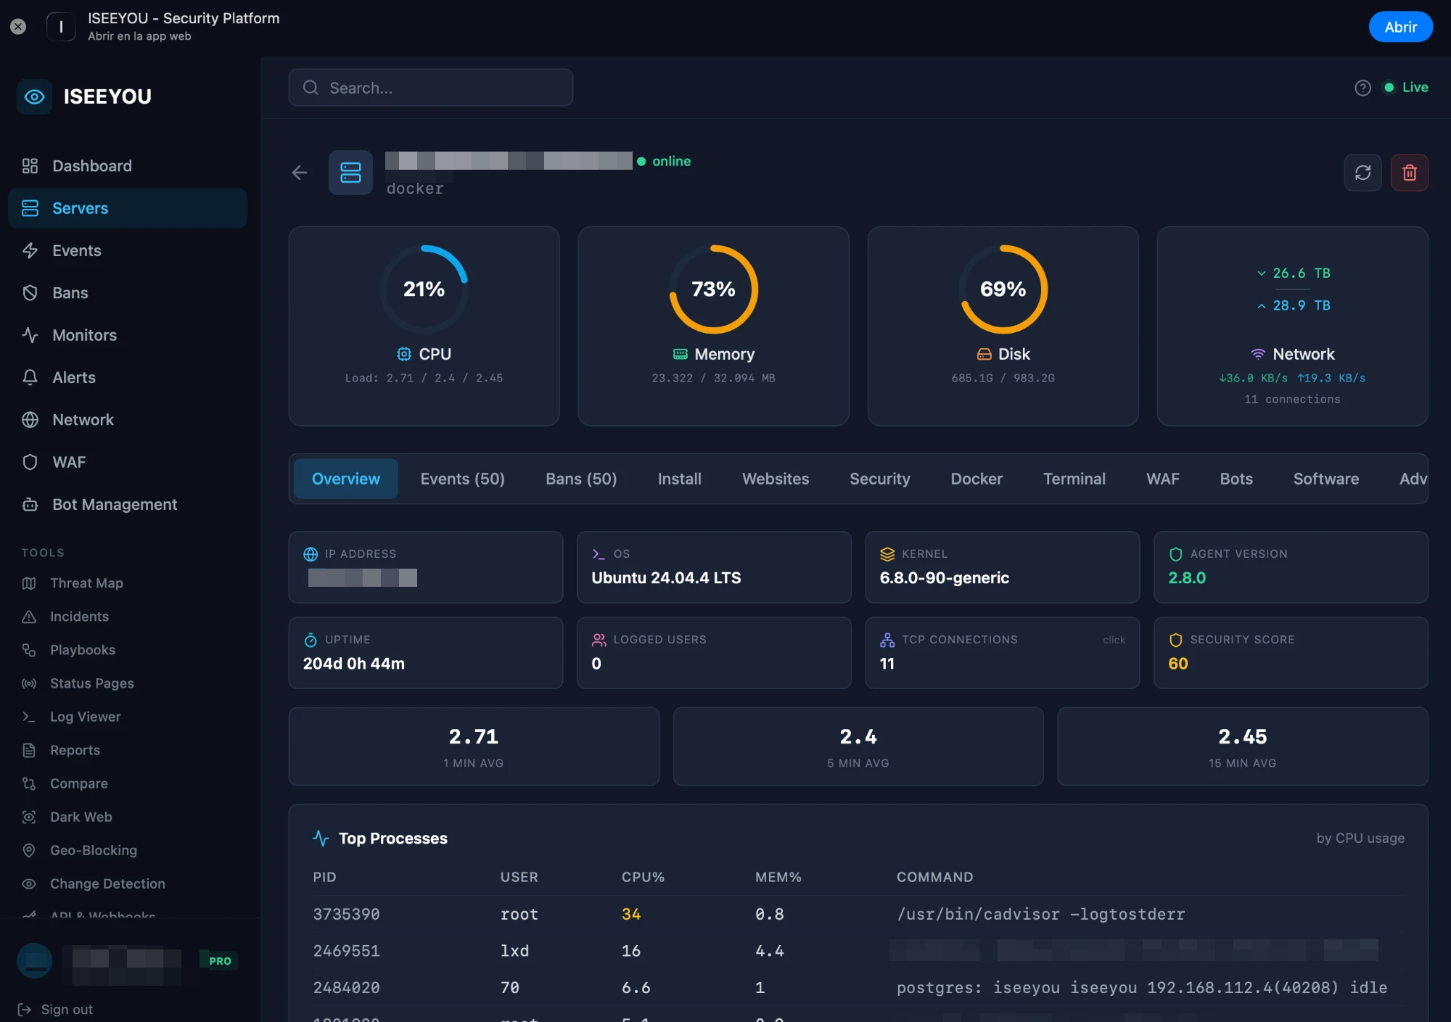Click the 69% Disk usage gauge
The image size is (1451, 1022).
point(1003,289)
